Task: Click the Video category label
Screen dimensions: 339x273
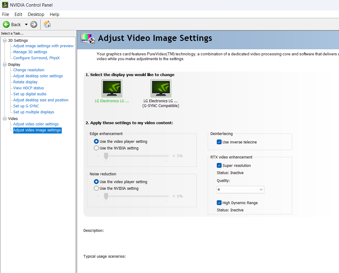Action: [x=13, y=118]
